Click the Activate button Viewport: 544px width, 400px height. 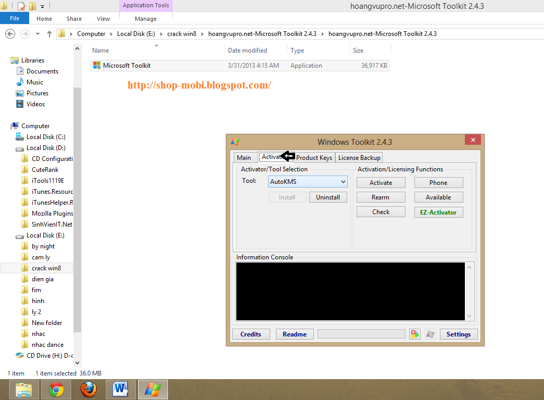381,183
